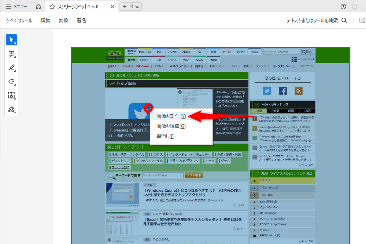Select the Add text box tool

click(x=11, y=96)
